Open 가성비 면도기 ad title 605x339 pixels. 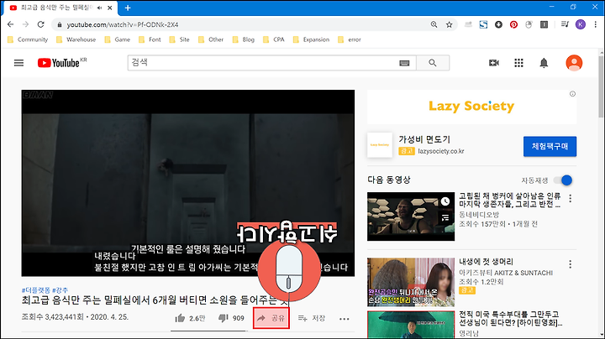coord(424,139)
